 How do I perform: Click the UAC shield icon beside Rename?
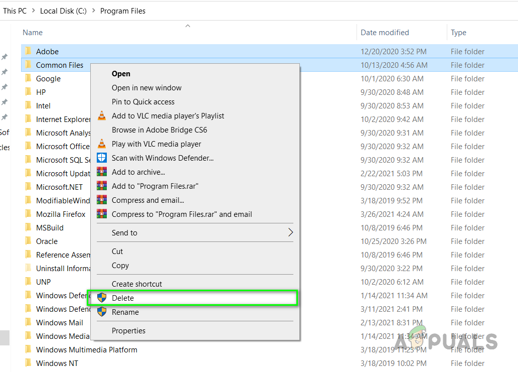coord(102,312)
